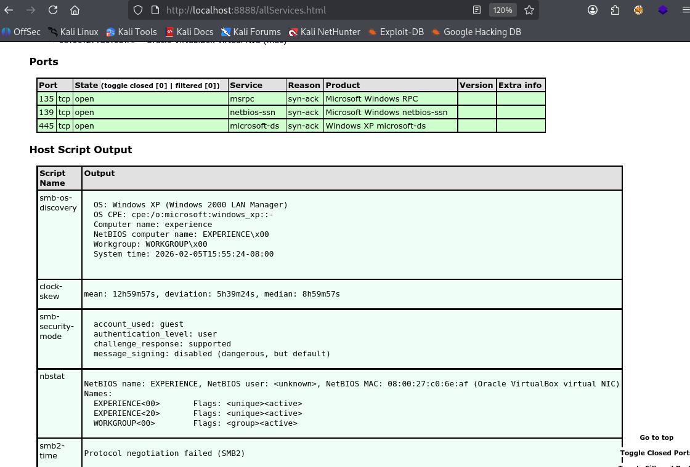
Task: Open the extensions puzzle icon
Action: click(x=615, y=10)
